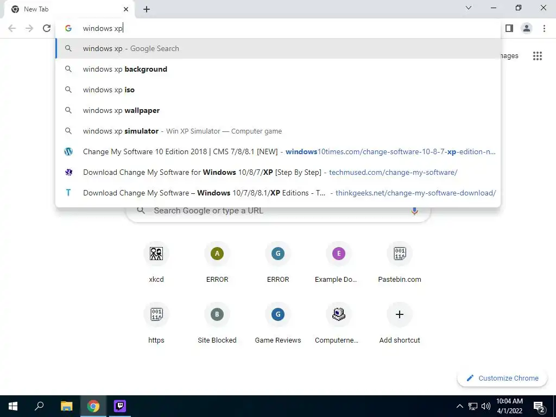Viewport: 556px width, 417px height.
Task: Open the Chrome three-dot menu
Action: (x=544, y=28)
